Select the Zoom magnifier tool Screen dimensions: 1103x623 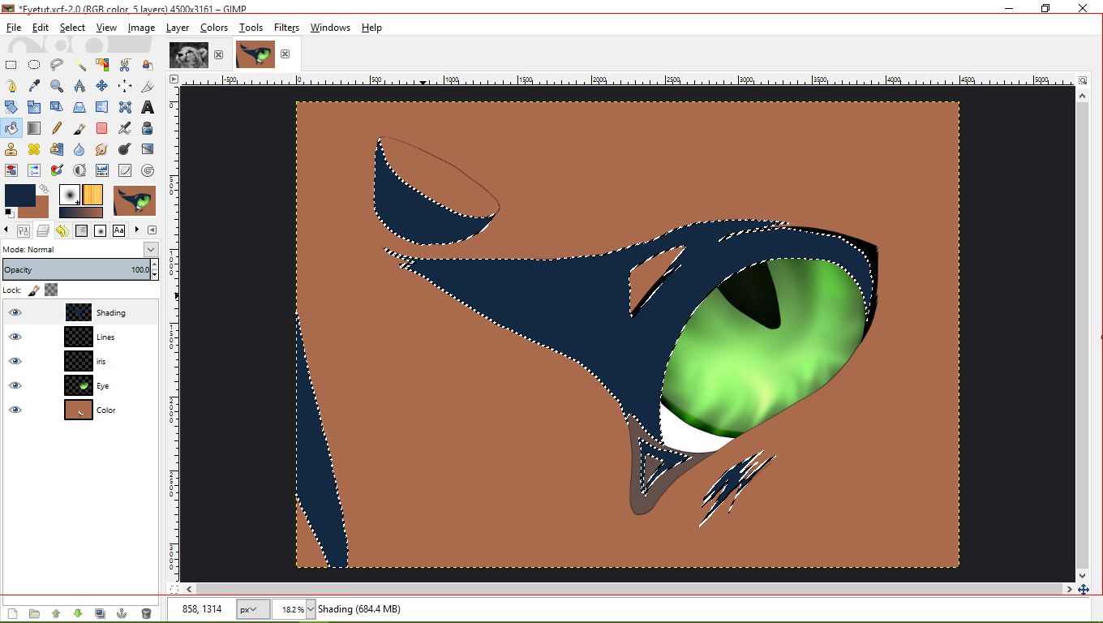point(57,86)
